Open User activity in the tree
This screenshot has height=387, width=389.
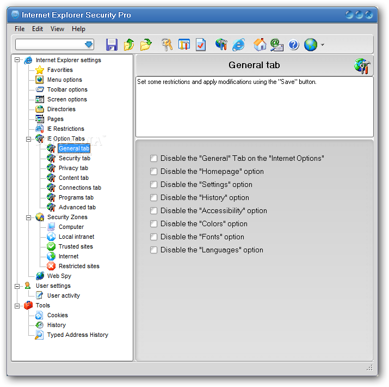click(64, 296)
